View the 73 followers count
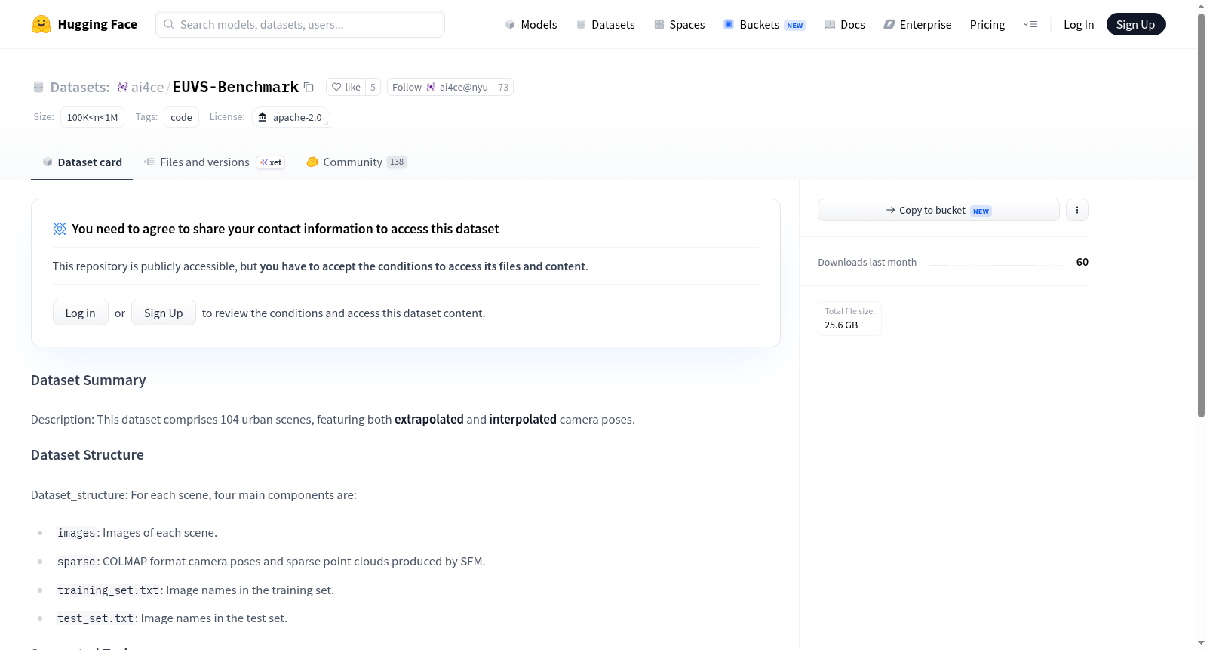The height and width of the screenshot is (650, 1207). pos(503,87)
